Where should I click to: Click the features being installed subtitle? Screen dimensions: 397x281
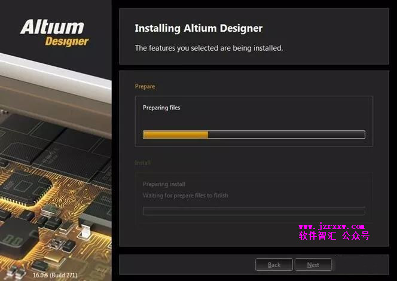209,48
